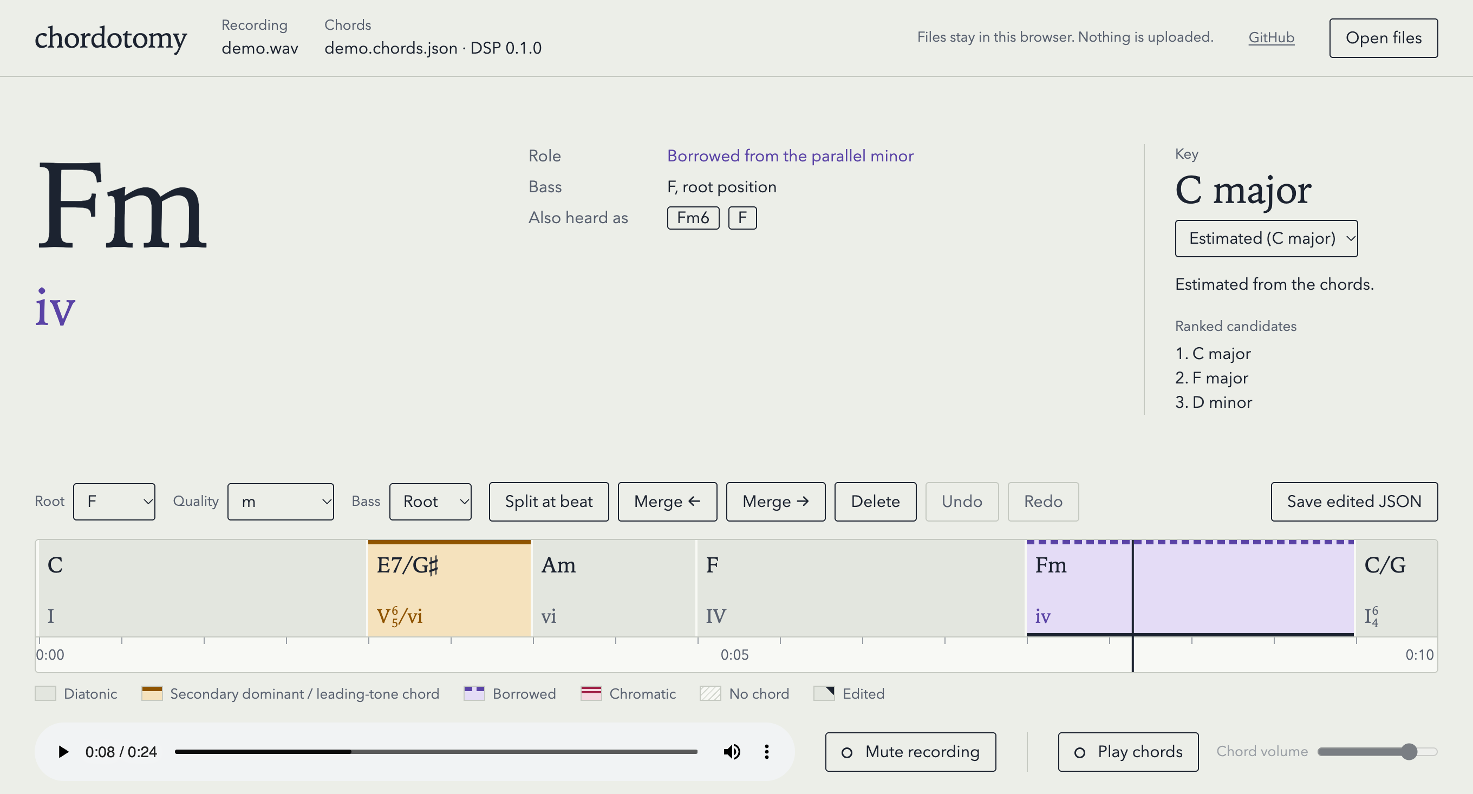
Task: Select the Fm borrowed chord segment
Action: point(1190,588)
